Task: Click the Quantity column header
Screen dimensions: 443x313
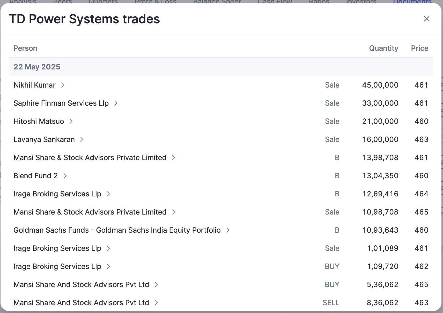Action: click(383, 48)
